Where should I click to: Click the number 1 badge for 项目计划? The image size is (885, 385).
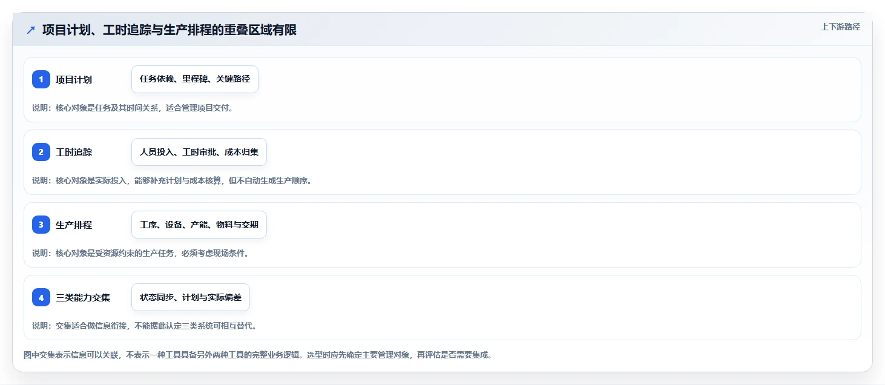tap(41, 79)
